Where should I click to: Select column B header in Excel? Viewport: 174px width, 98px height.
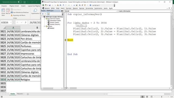coord(31,27)
